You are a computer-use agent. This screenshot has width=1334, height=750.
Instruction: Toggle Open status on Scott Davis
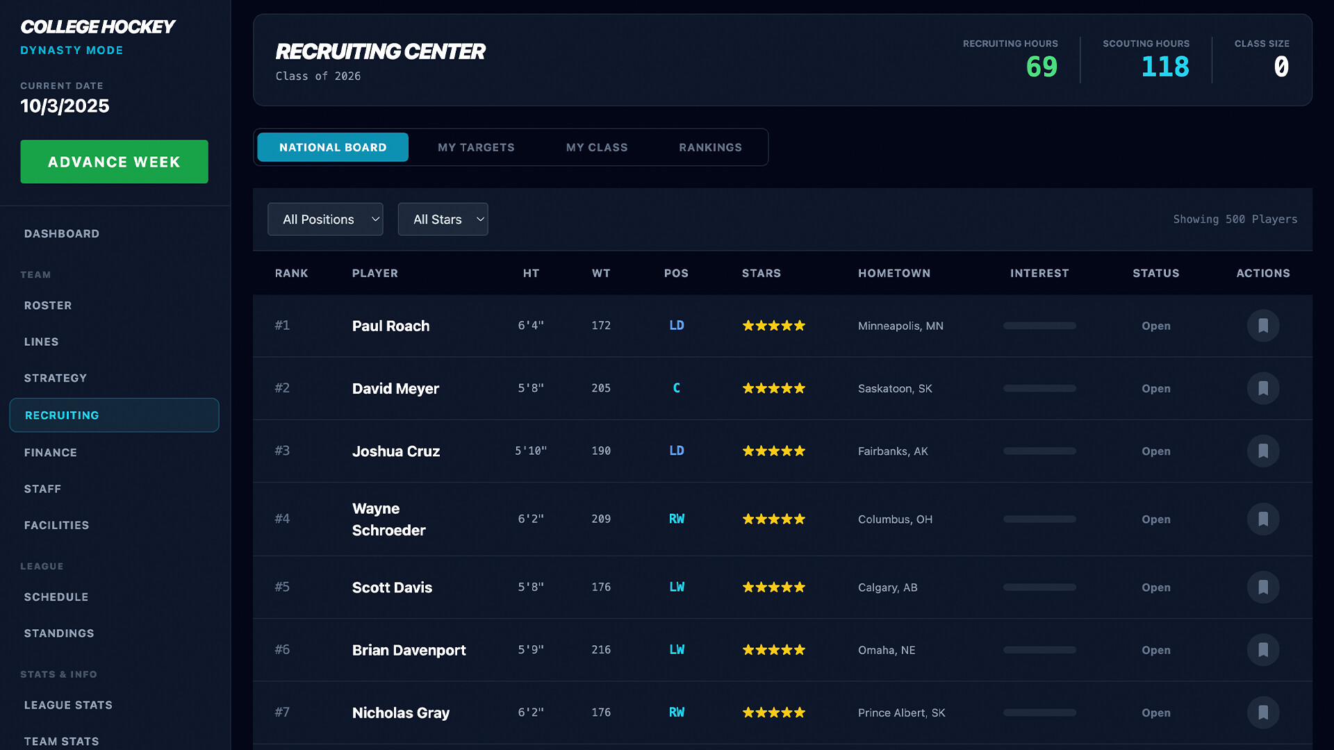[1155, 587]
